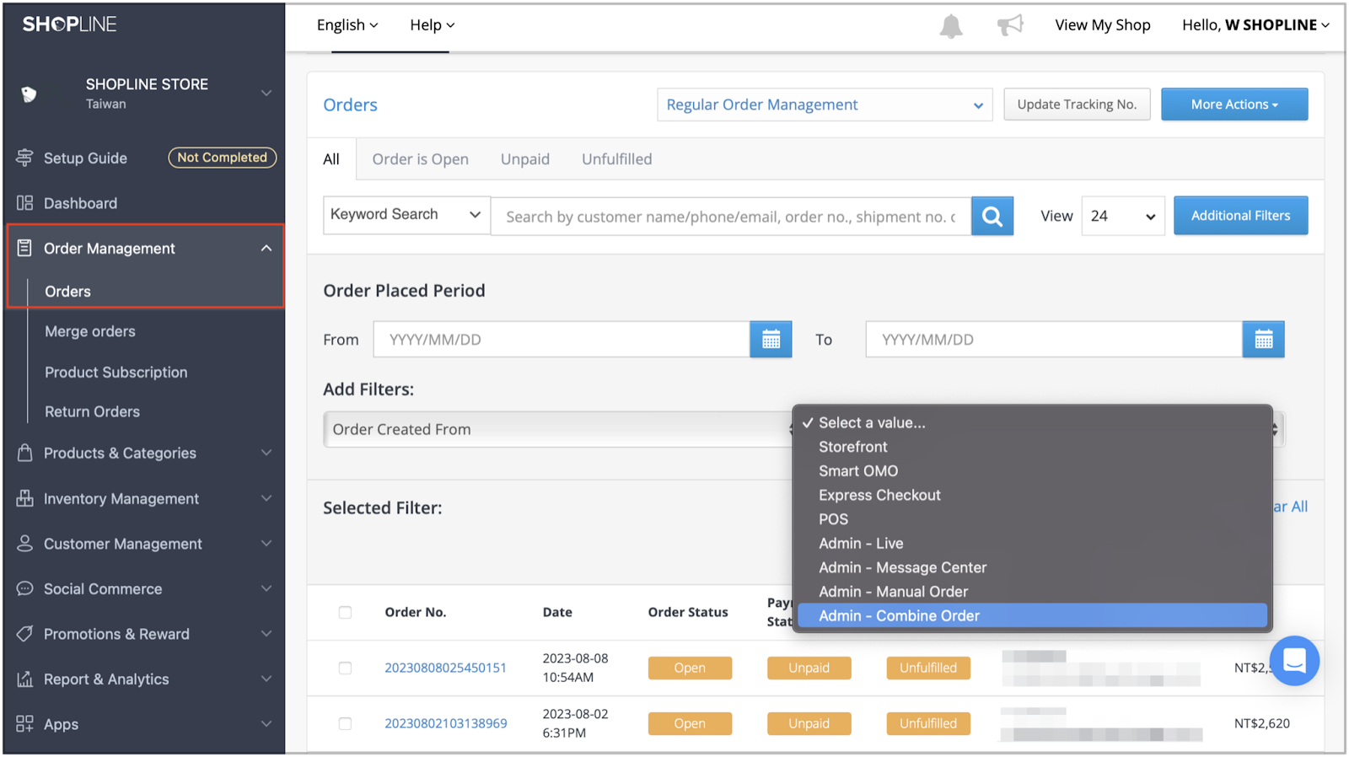Open Merge orders in sidebar
1349x757 pixels.
point(90,331)
